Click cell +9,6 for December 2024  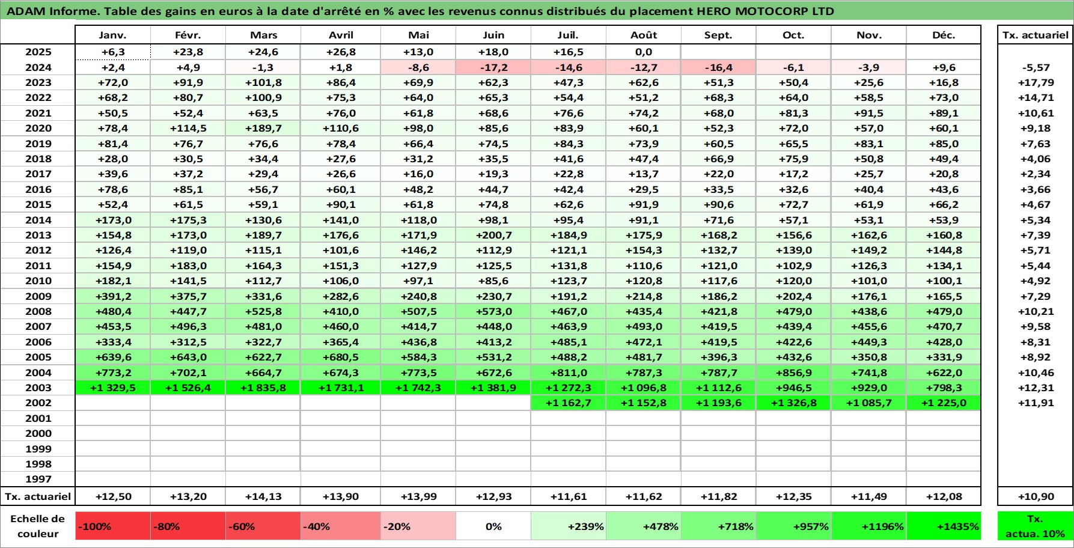coord(944,67)
